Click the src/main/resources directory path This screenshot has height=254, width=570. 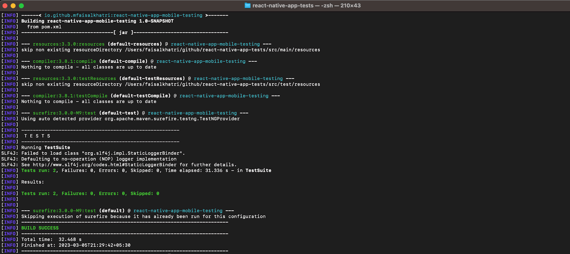coord(222,50)
